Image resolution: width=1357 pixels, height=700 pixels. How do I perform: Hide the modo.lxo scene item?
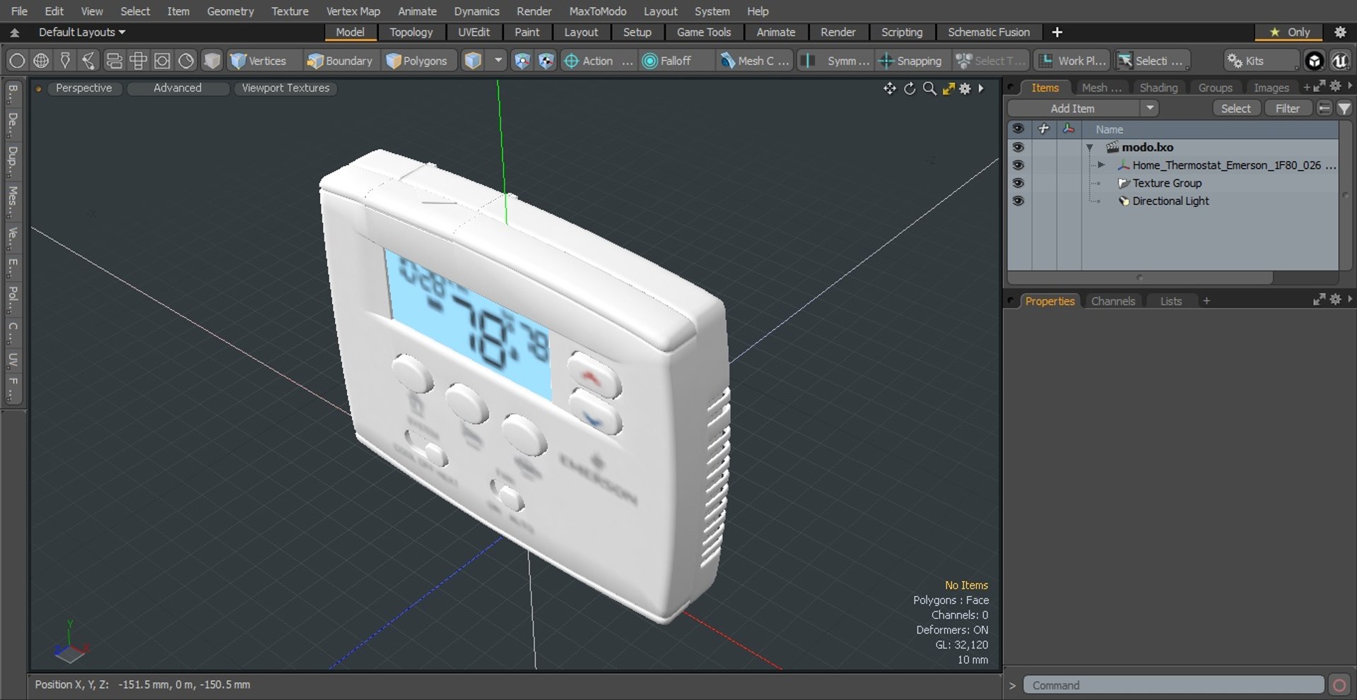point(1018,147)
